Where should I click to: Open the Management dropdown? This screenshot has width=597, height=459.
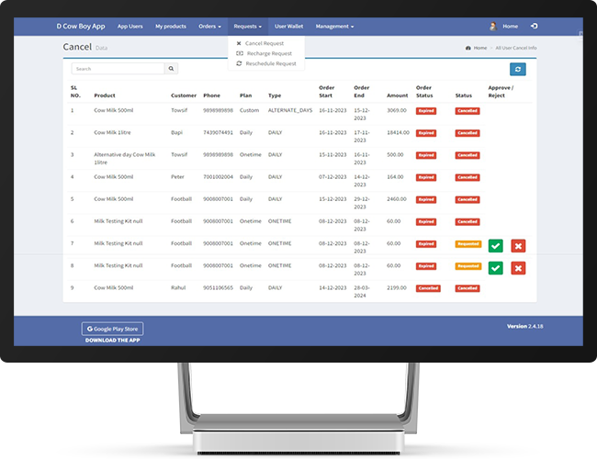point(334,27)
